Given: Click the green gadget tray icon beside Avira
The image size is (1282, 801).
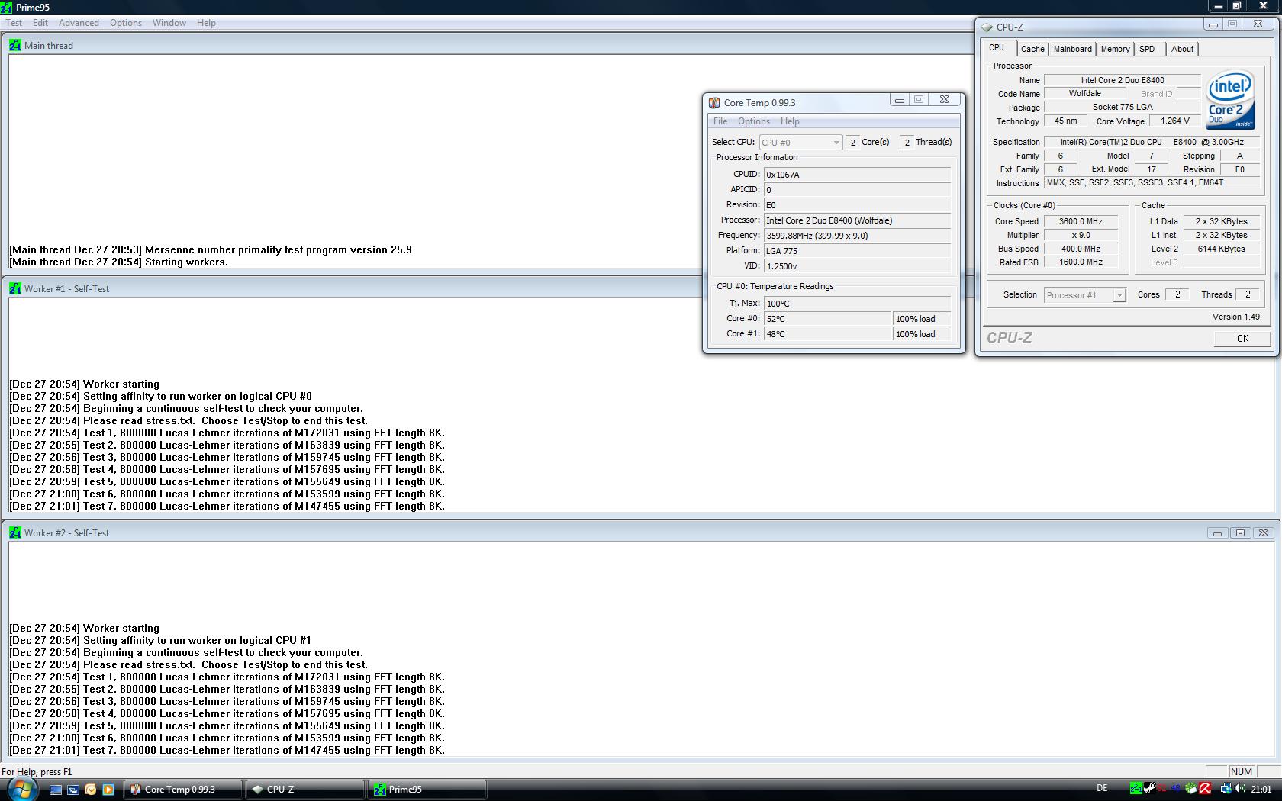Looking at the screenshot, I should point(1190,788).
